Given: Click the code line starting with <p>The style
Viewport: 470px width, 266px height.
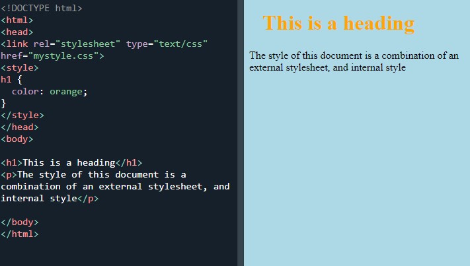Looking at the screenshot, I should point(93,174).
